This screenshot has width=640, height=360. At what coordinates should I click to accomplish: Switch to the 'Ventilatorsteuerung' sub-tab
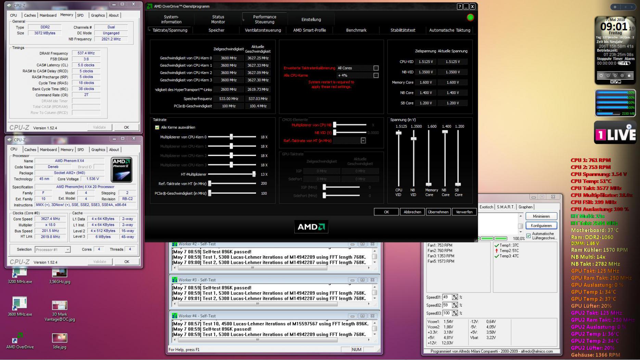point(263,30)
